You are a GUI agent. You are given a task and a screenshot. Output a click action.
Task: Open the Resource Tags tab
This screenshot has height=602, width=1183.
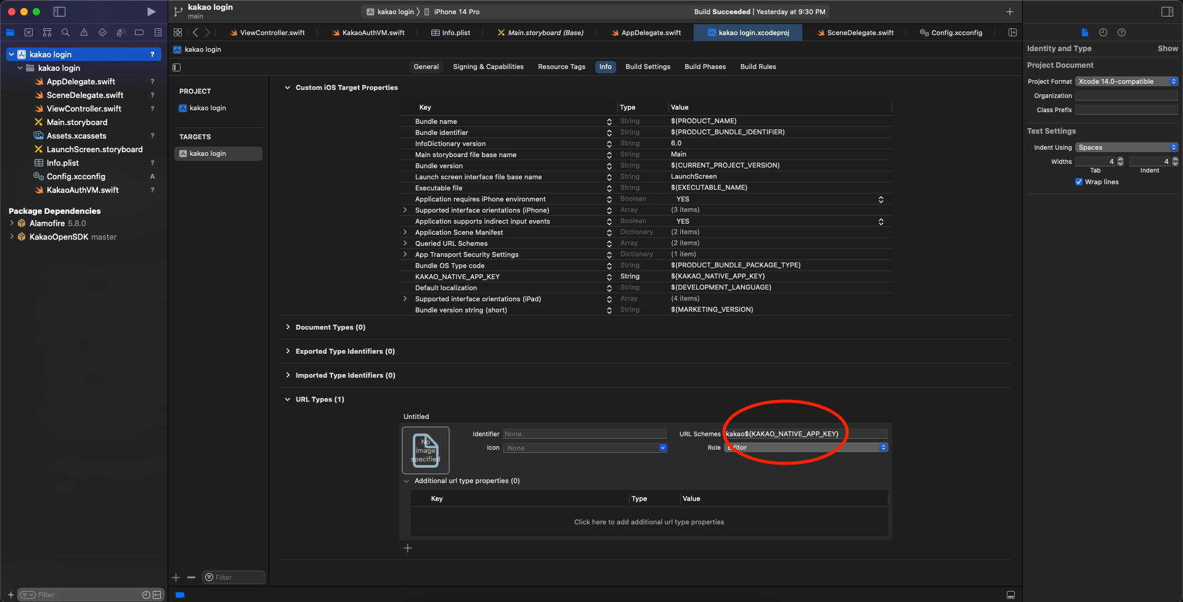point(561,67)
